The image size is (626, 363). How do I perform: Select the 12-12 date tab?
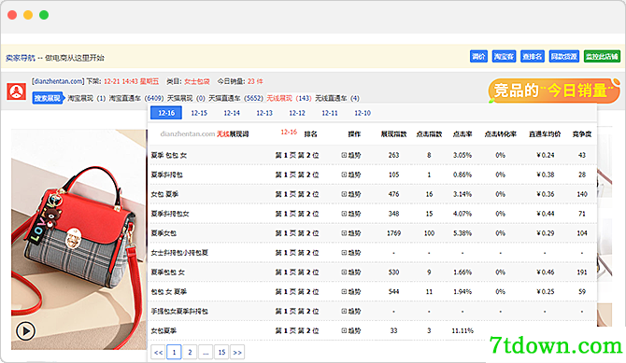[x=297, y=113]
